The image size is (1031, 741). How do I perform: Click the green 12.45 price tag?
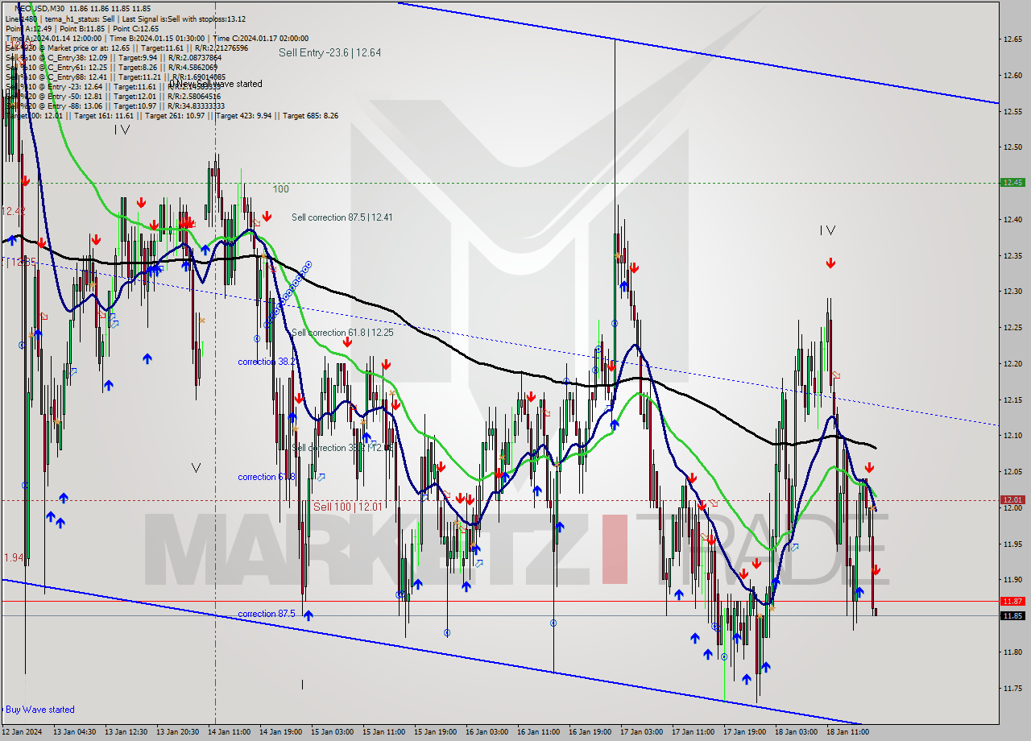[x=1012, y=183]
